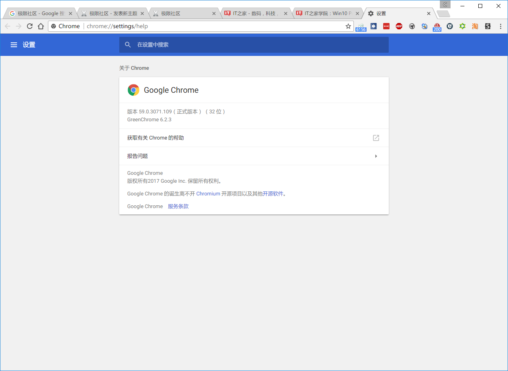Click the search magnifier icon in settings
The height and width of the screenshot is (371, 508).
click(x=128, y=45)
